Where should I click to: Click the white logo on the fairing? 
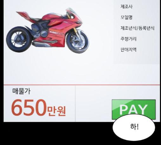tap(56, 32)
